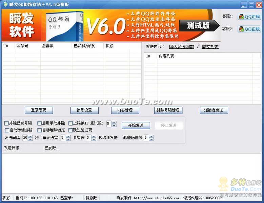Viewport: 264px width, 203px height.
Task: Check the 跳过验证码 option
Action: pyautogui.click(x=70, y=130)
